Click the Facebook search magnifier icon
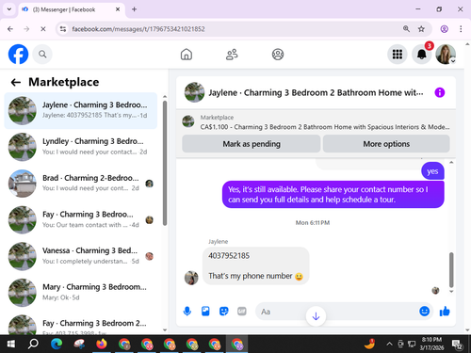This screenshot has width=471, height=353. [42, 55]
